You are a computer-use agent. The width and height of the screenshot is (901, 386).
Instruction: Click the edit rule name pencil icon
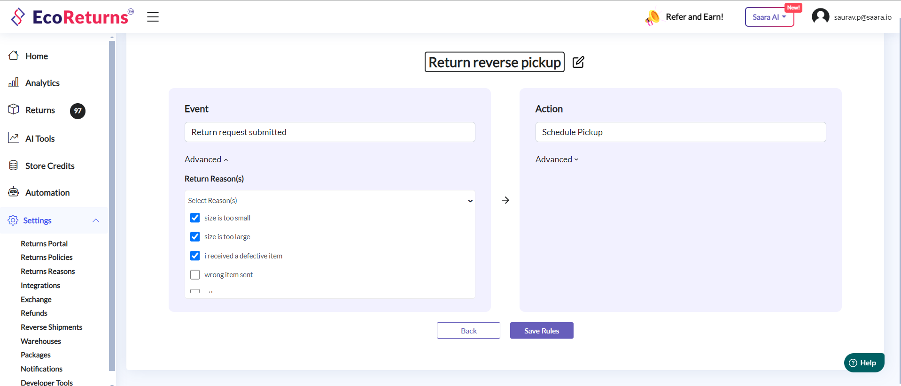(578, 62)
